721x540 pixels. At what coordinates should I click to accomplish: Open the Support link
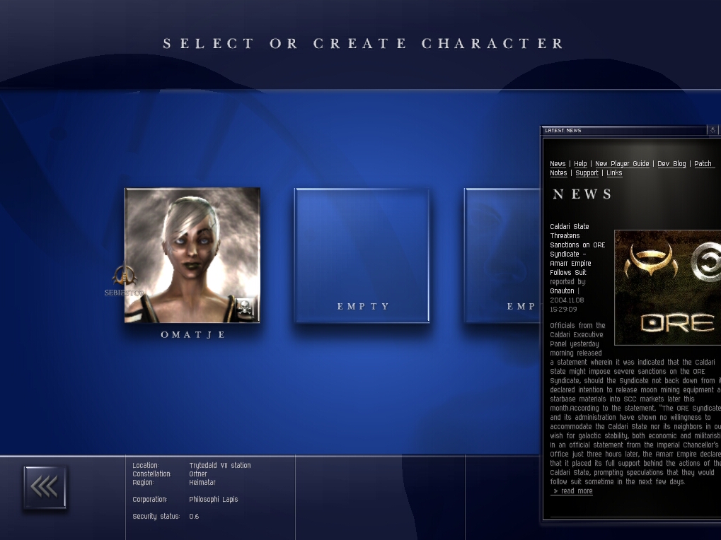click(x=587, y=173)
